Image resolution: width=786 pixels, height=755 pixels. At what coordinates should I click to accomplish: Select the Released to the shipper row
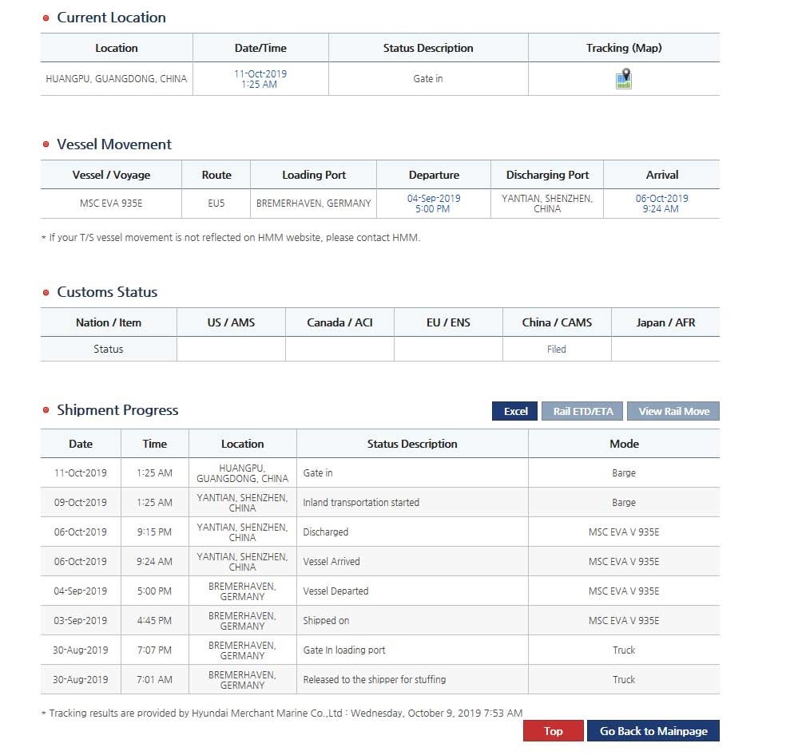point(375,680)
